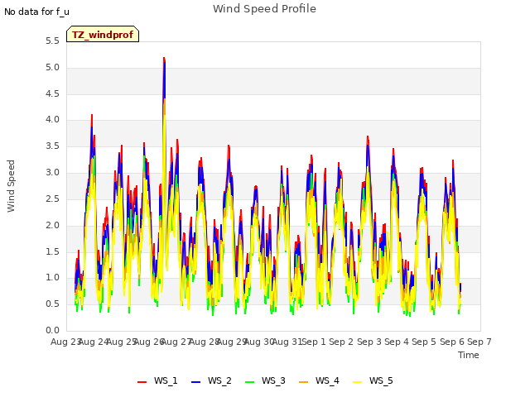Click the 5.0 y-axis tick label
The height and width of the screenshot is (397, 530).
click(x=52, y=68)
